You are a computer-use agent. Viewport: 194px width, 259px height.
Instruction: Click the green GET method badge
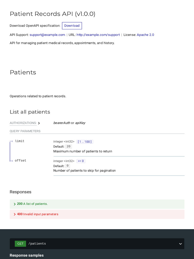(x=20, y=244)
